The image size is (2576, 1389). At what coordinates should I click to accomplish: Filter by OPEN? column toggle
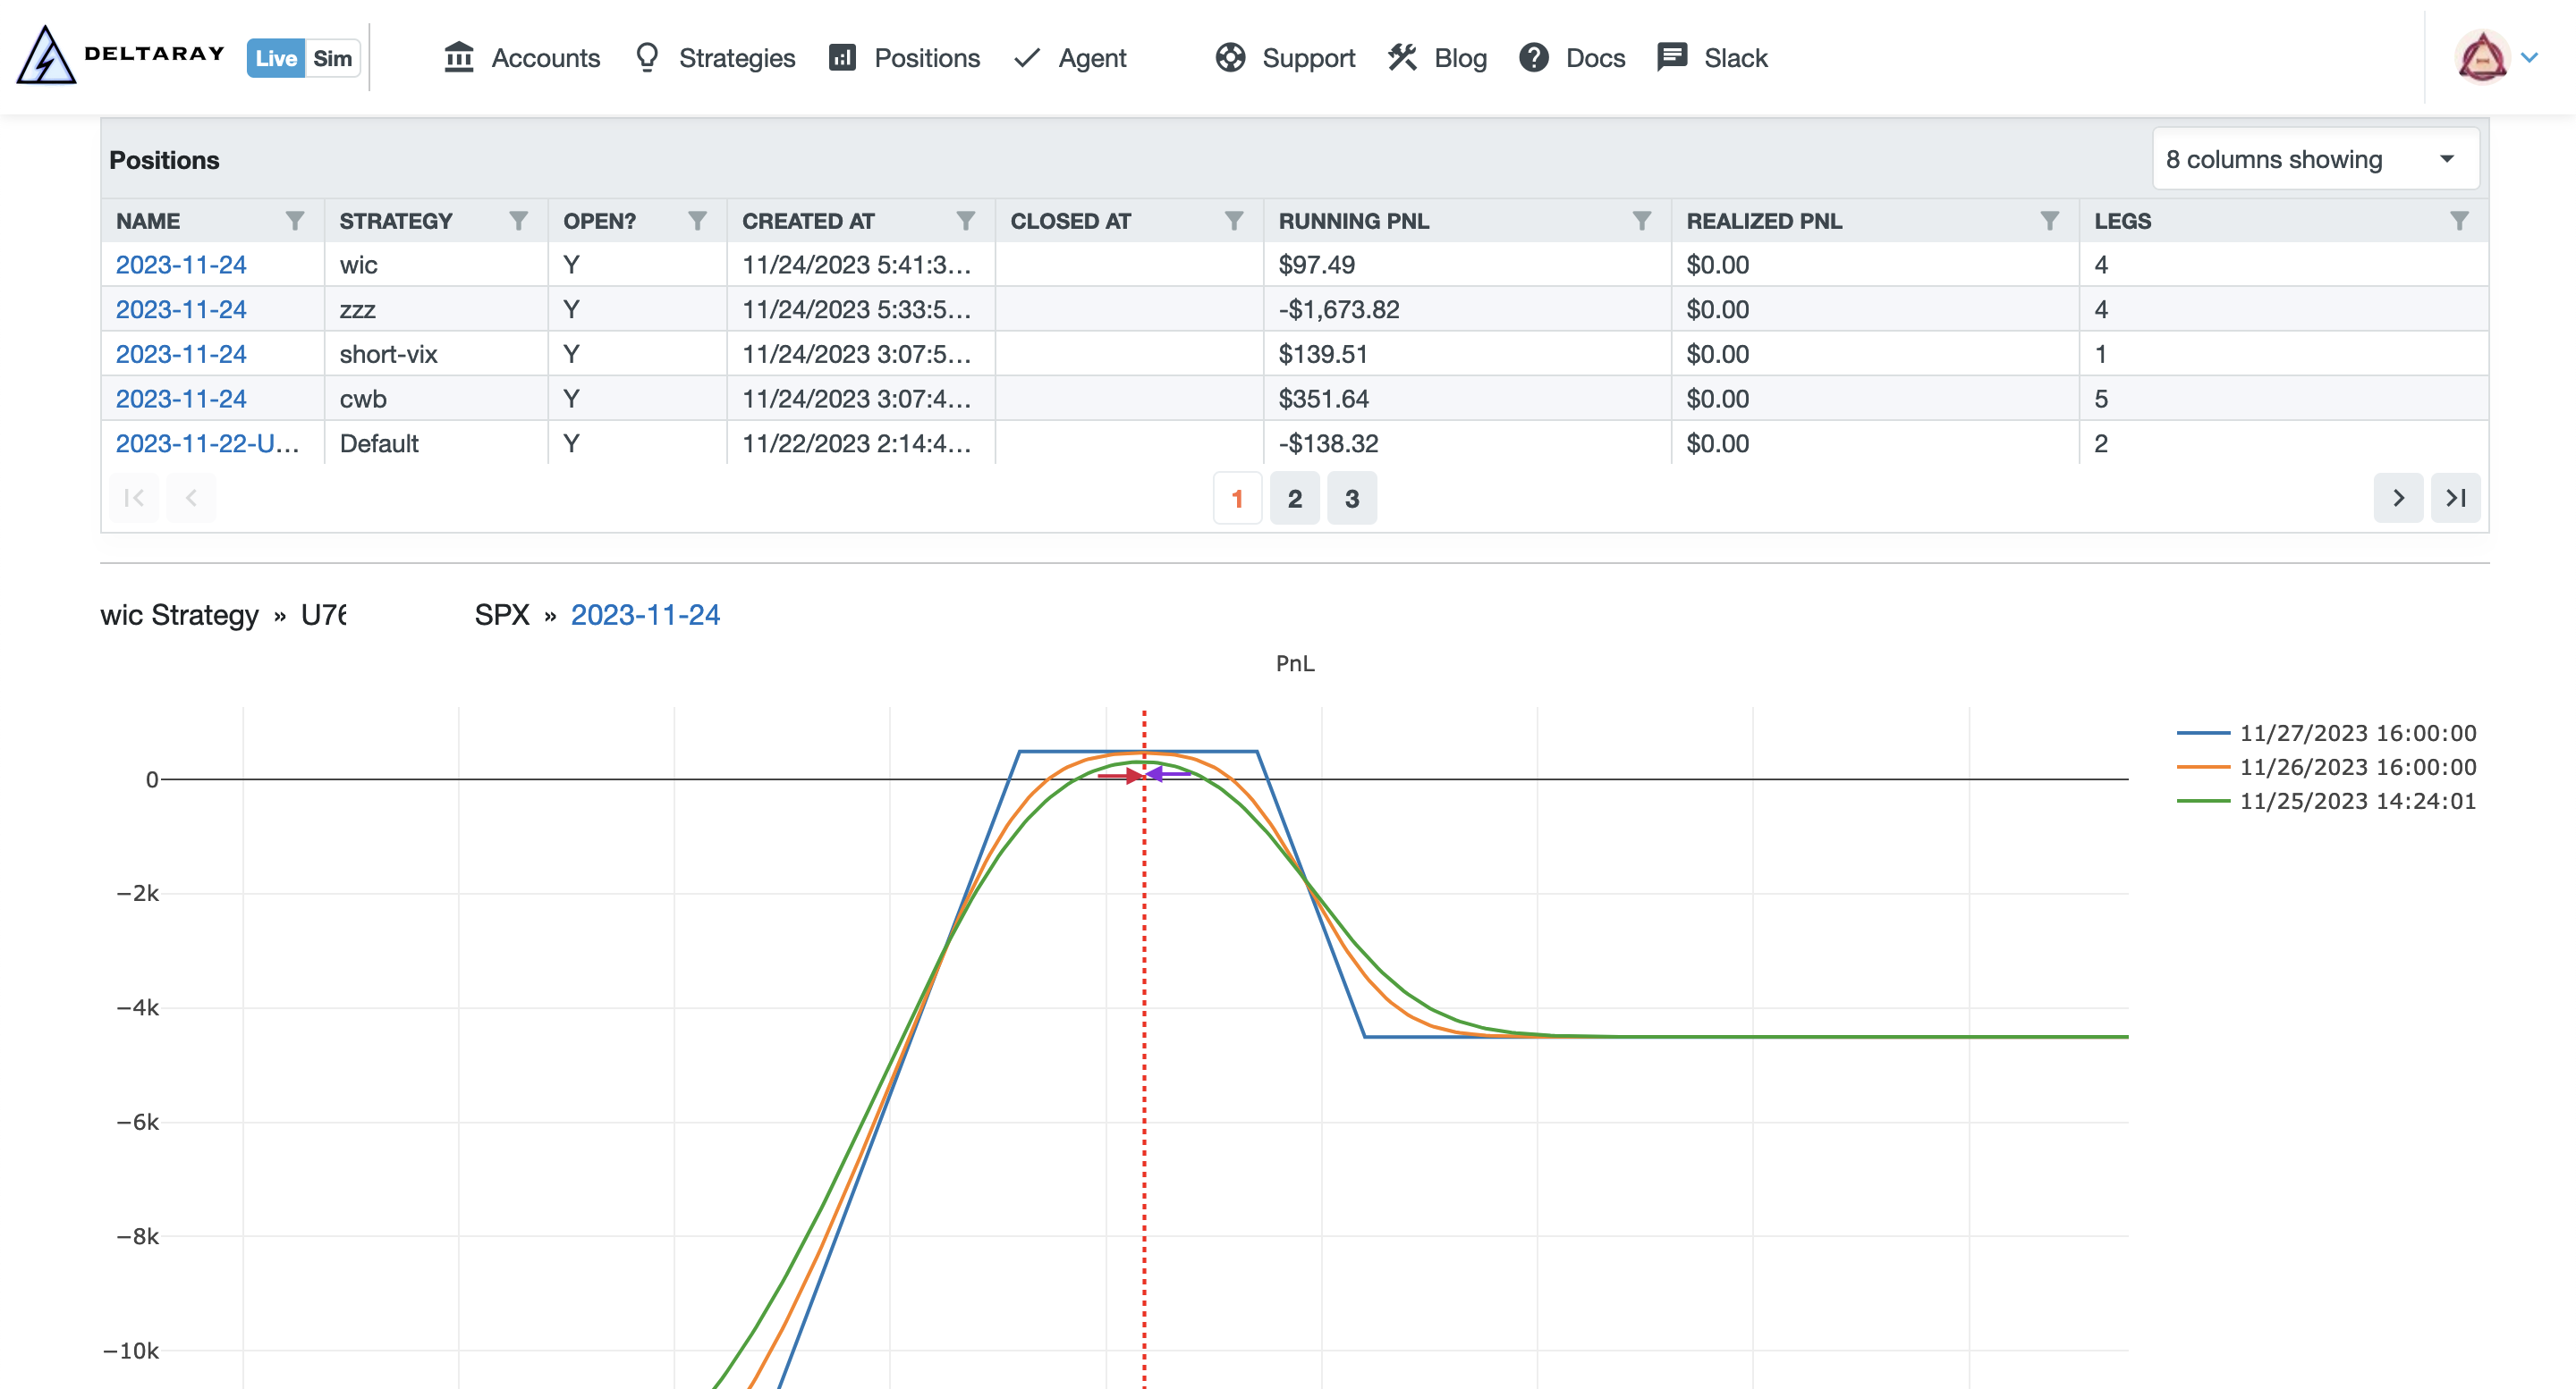(697, 221)
